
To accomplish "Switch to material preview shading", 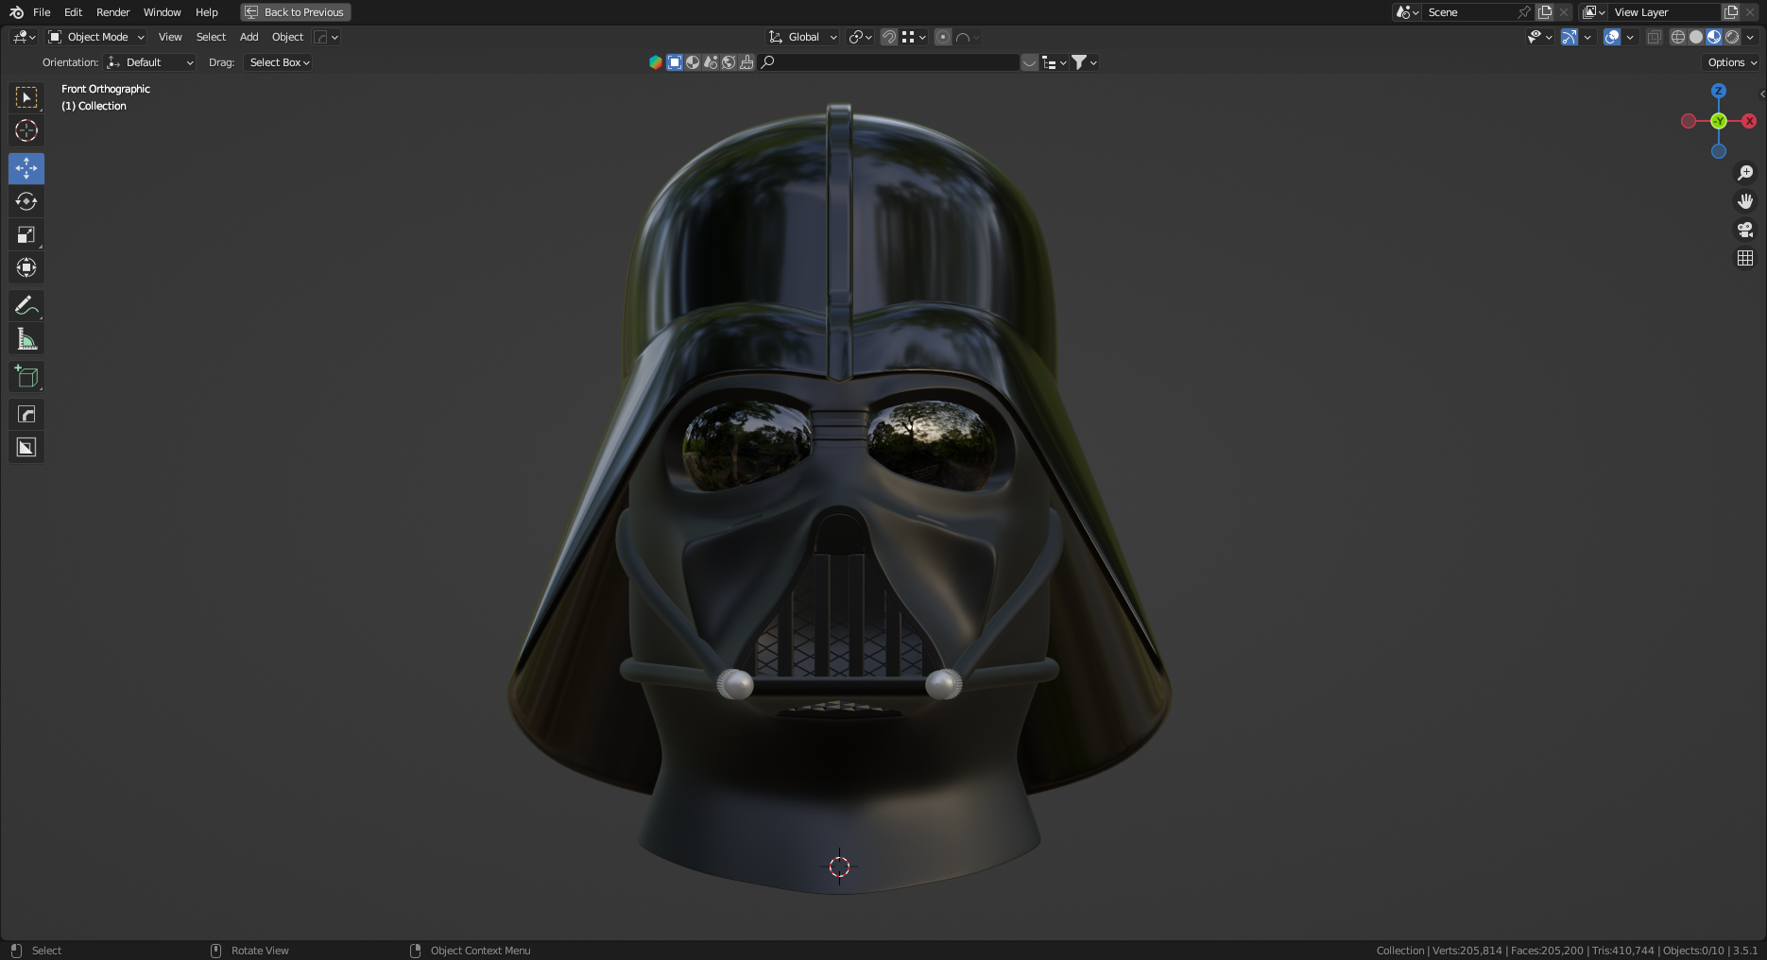I will coord(1714,37).
